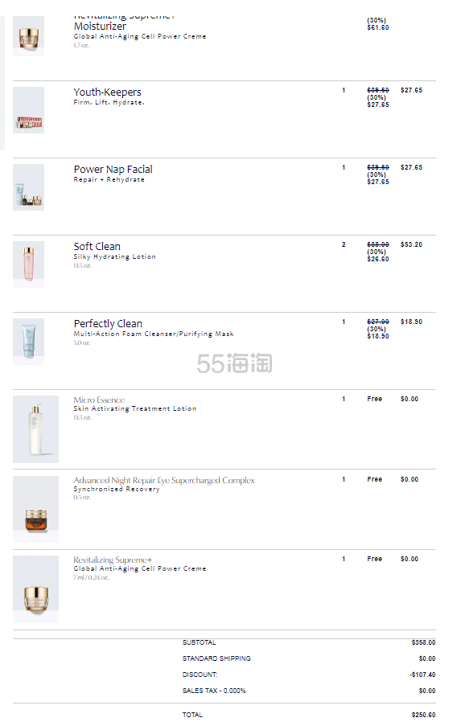Open the Revitalizing Supreme+ free sample title
Image resolution: width=469 pixels, height=726 pixels.
(x=113, y=560)
